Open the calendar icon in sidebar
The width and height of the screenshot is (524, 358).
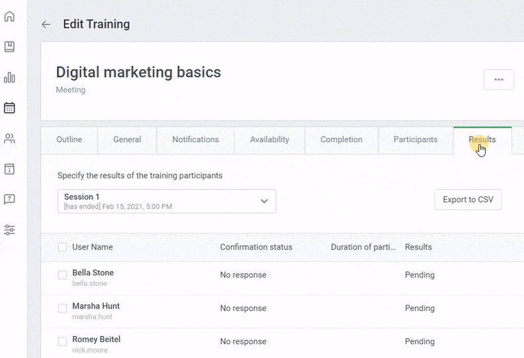click(9, 108)
